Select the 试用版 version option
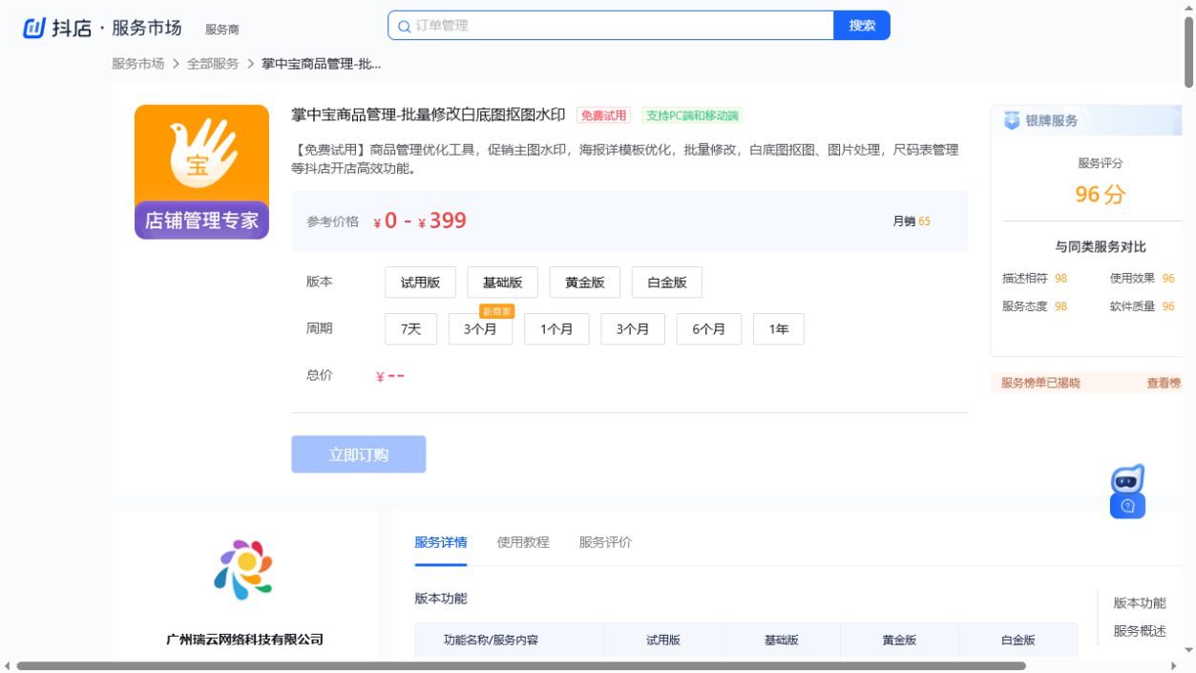1196x673 pixels. coord(420,283)
